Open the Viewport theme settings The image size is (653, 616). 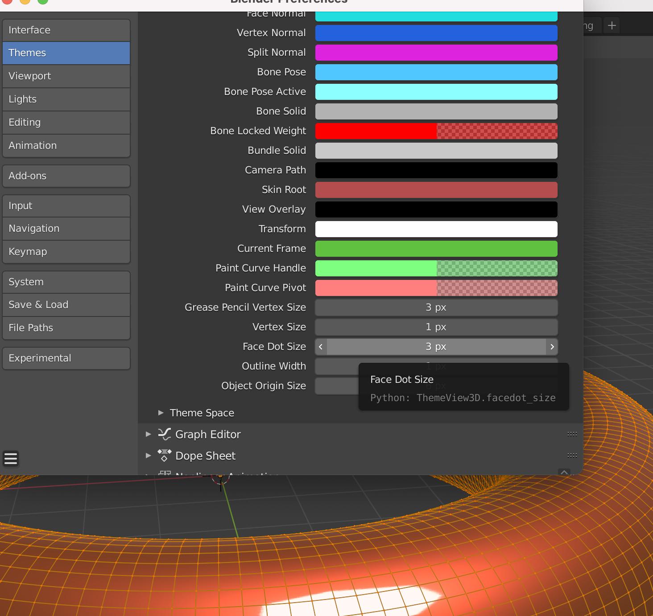[x=66, y=76]
